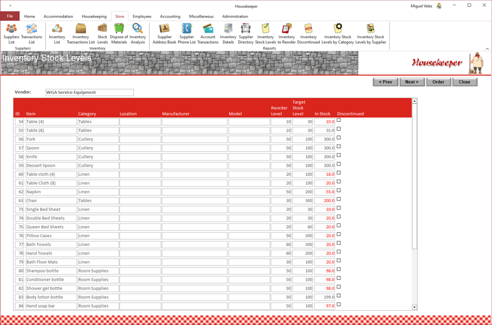Open Inventory Details report

(x=228, y=33)
